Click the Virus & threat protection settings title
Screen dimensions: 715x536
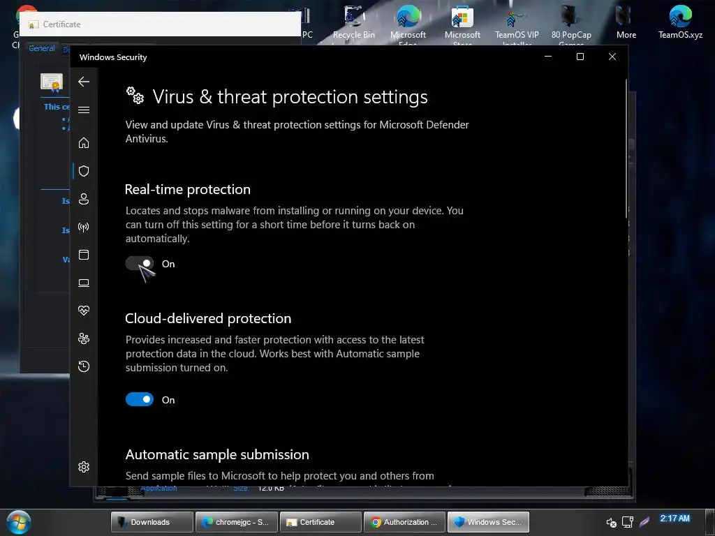(290, 96)
